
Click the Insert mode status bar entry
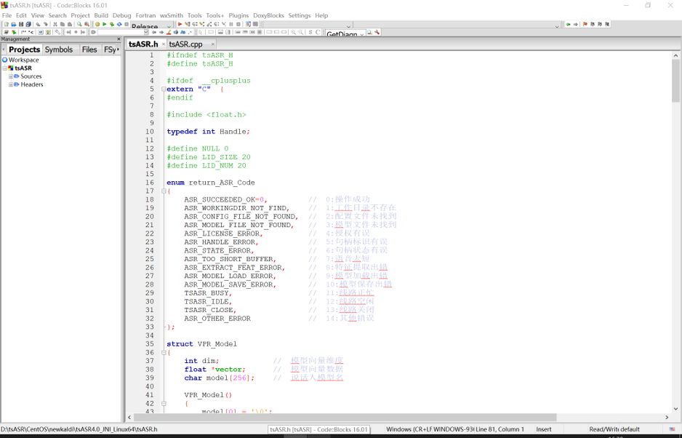[x=544, y=429]
